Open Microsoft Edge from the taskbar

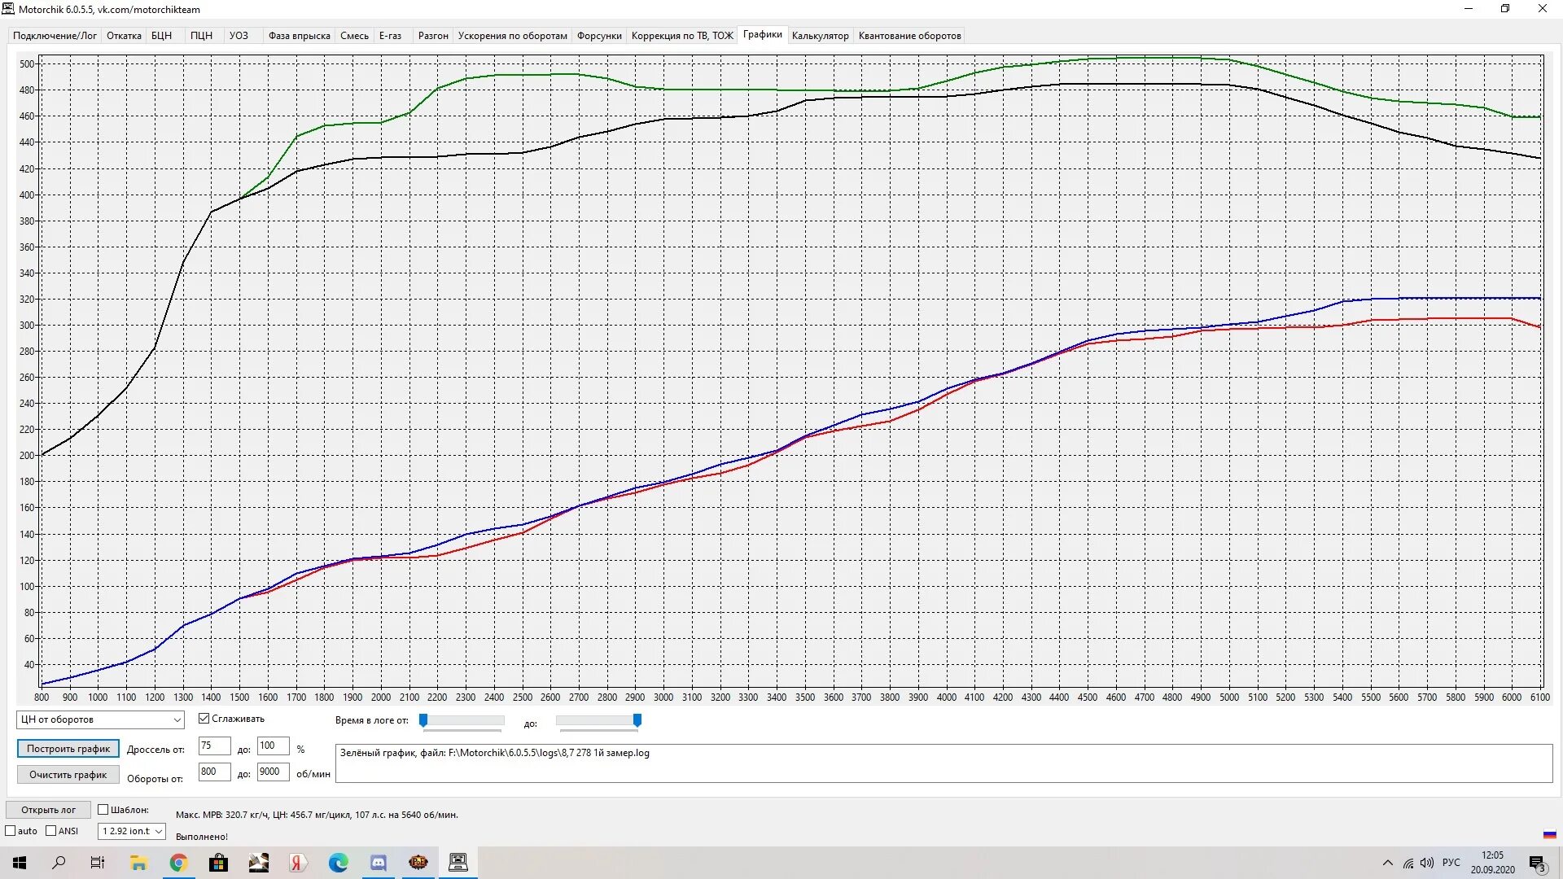click(x=338, y=863)
